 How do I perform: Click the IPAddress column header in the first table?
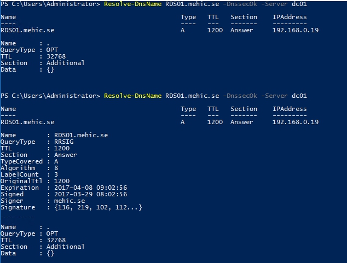pyautogui.click(x=290, y=17)
